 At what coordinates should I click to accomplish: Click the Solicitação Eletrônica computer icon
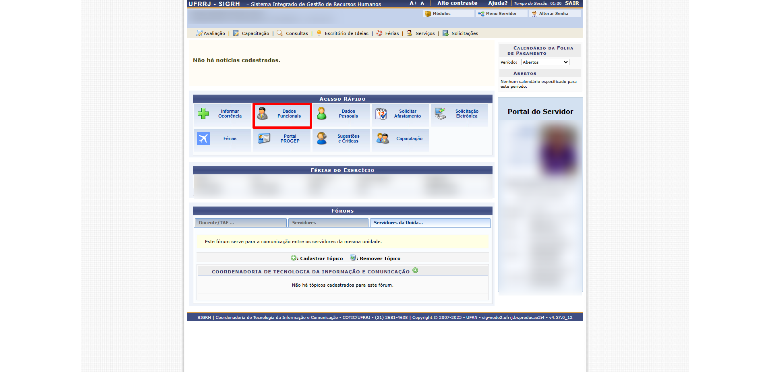(441, 114)
